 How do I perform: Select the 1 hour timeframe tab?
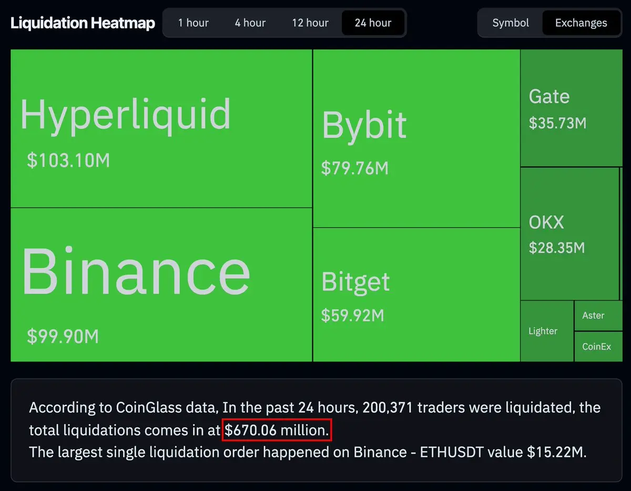(193, 23)
